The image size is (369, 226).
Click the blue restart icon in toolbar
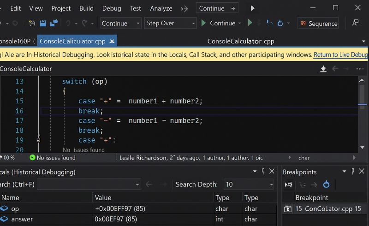[x=280, y=24]
